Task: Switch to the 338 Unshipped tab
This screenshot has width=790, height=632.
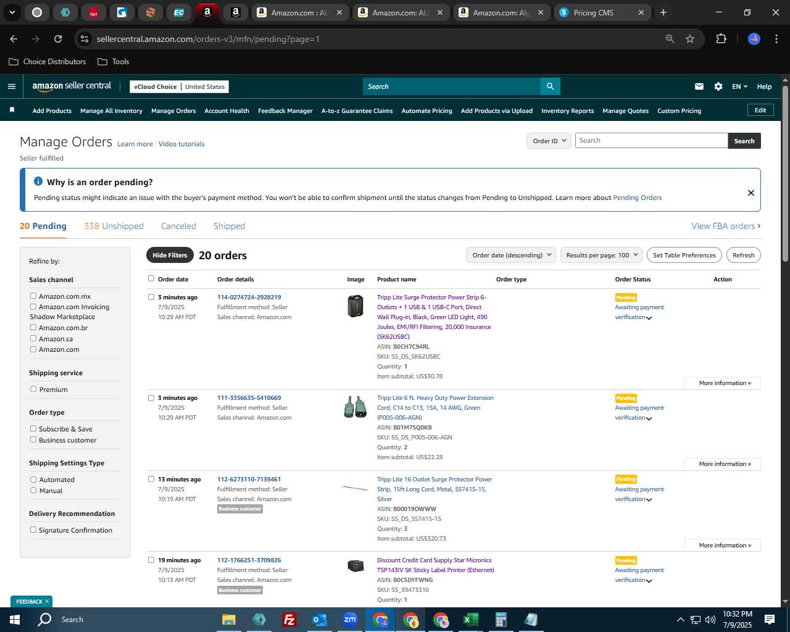Action: (x=114, y=226)
